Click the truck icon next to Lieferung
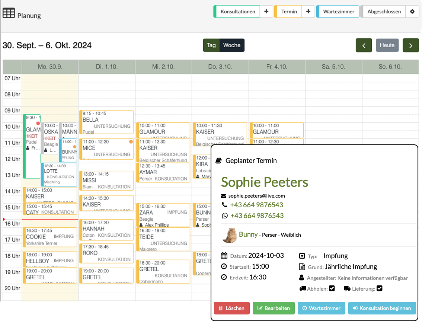The width and height of the screenshot is (422, 323). click(x=347, y=288)
